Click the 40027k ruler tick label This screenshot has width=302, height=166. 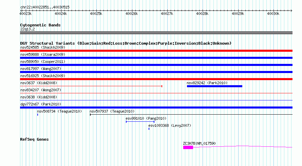pyautogui.click(x=167, y=14)
